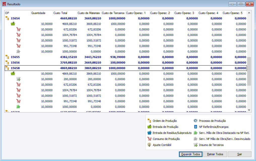Click the Entrada de Produção legend icon
The height and width of the screenshot is (161, 256).
click(149, 127)
